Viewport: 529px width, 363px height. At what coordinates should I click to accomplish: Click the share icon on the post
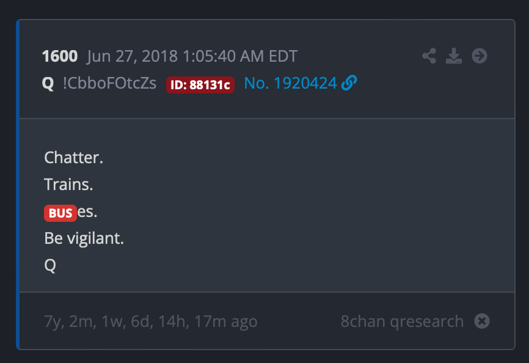point(429,56)
